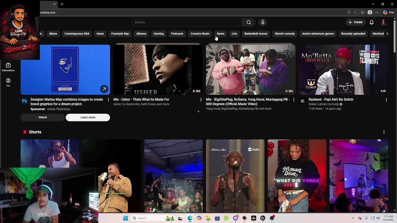The height and width of the screenshot is (223, 397).
Task: Select the News chip
Action: [100, 33]
